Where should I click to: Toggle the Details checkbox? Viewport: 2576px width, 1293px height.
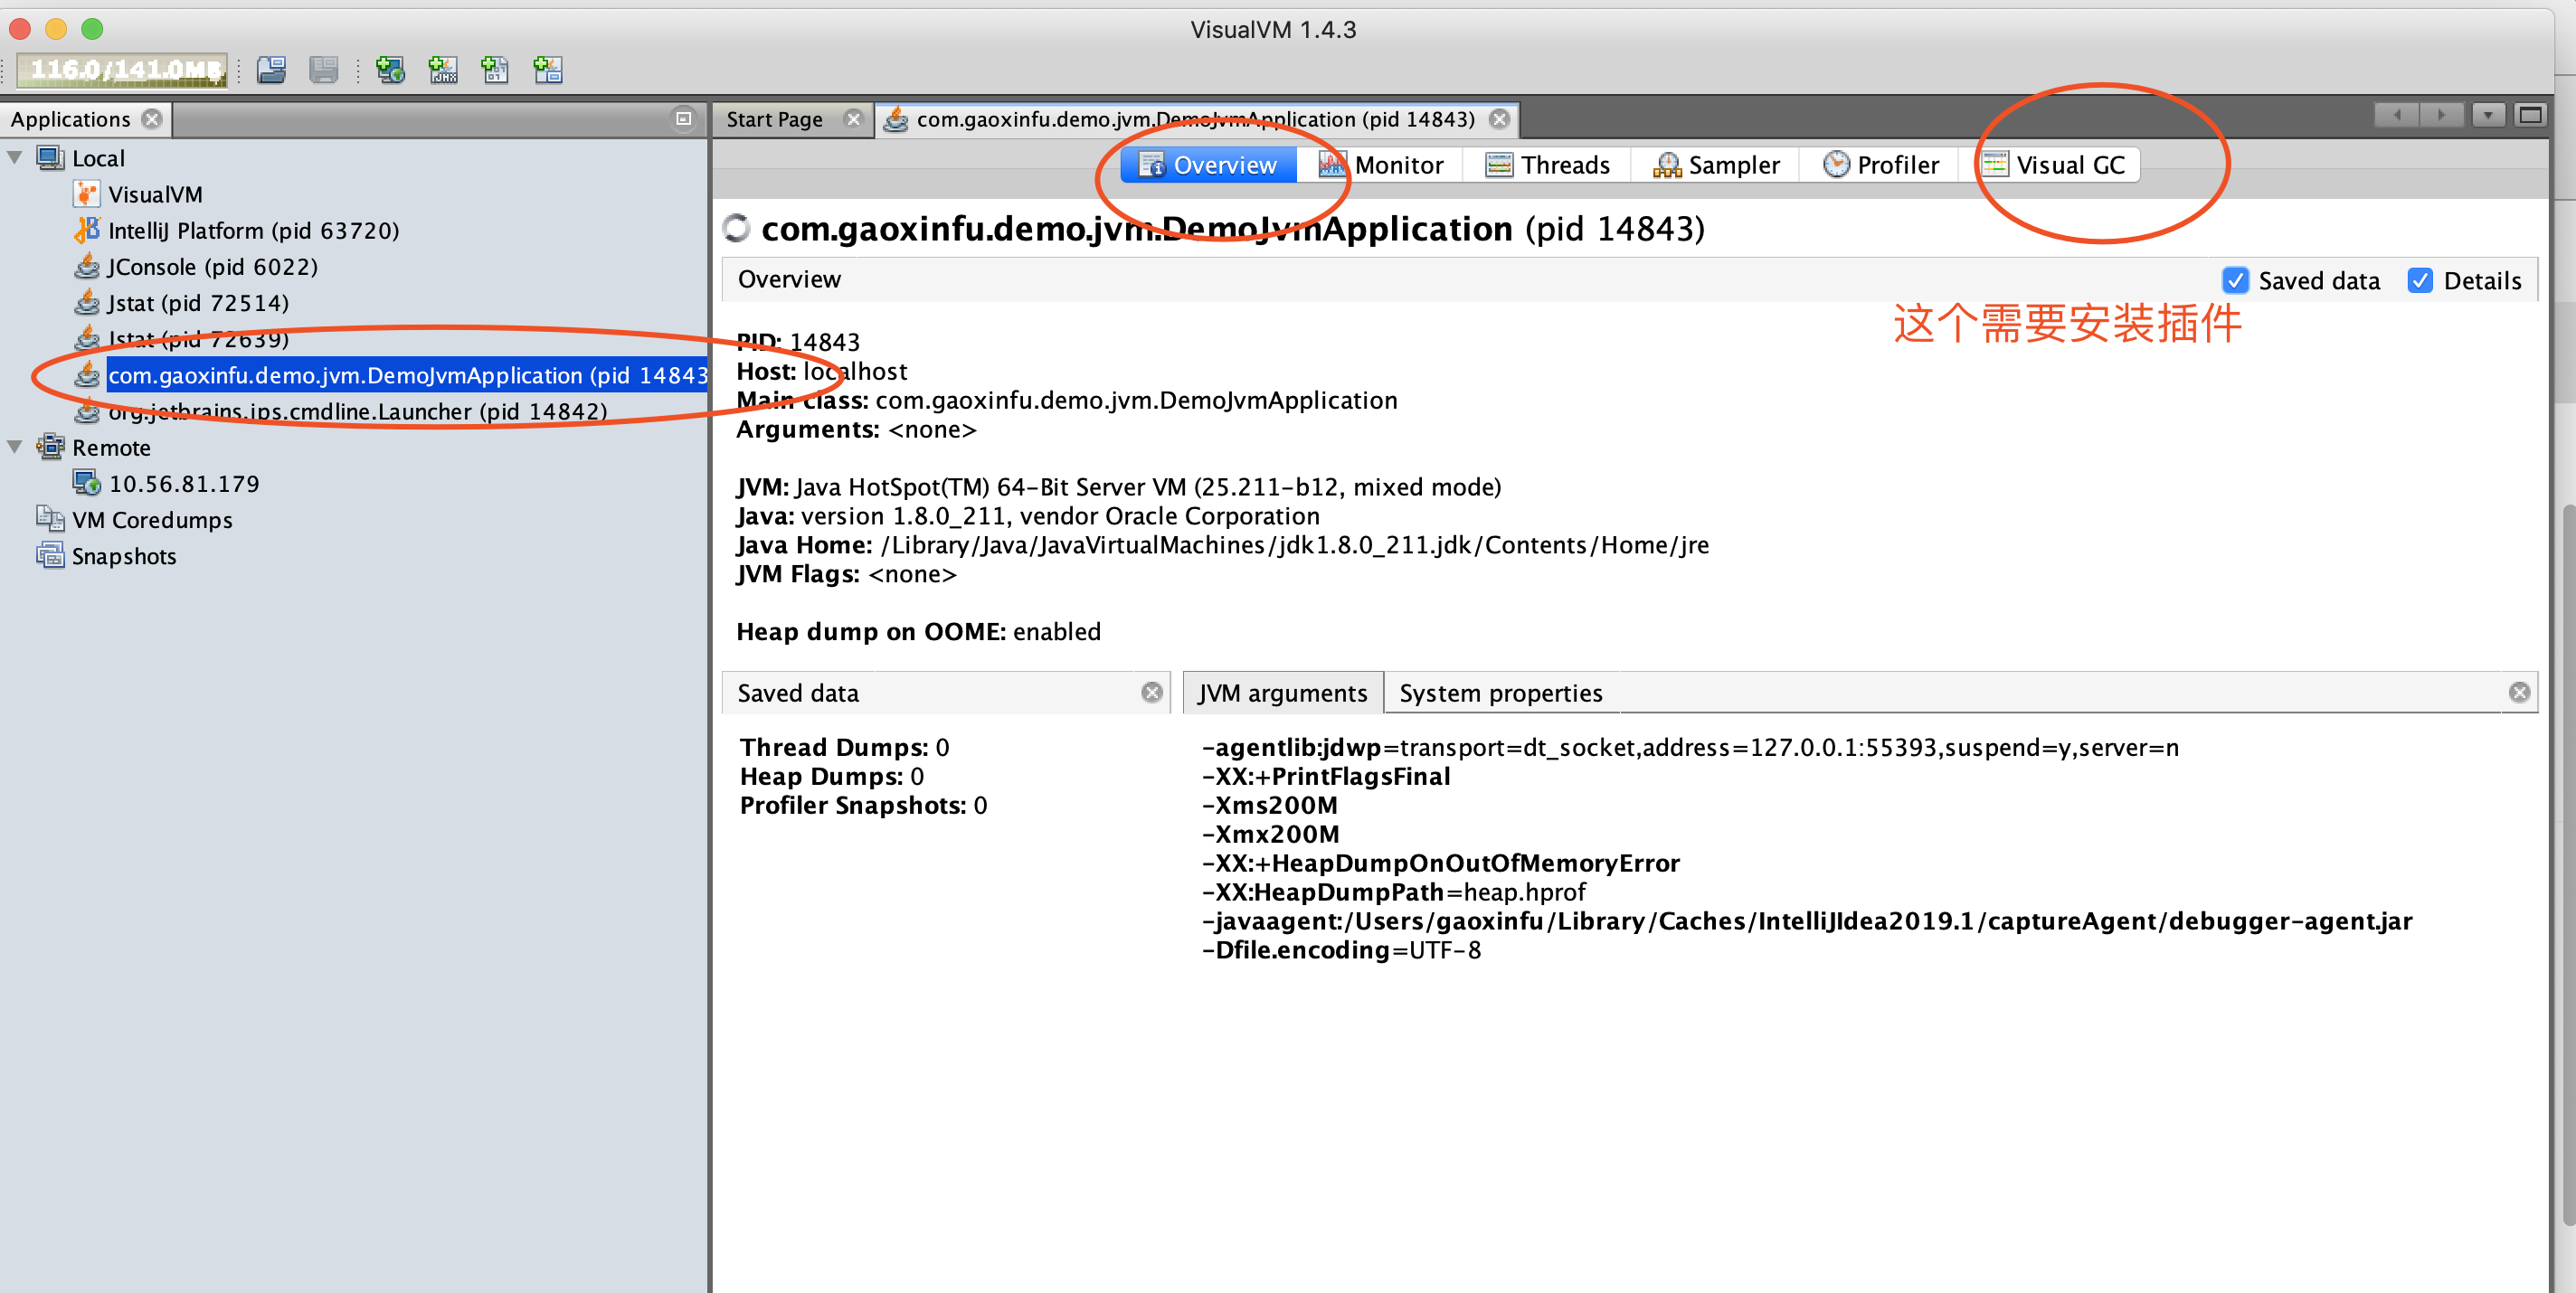pos(2420,280)
